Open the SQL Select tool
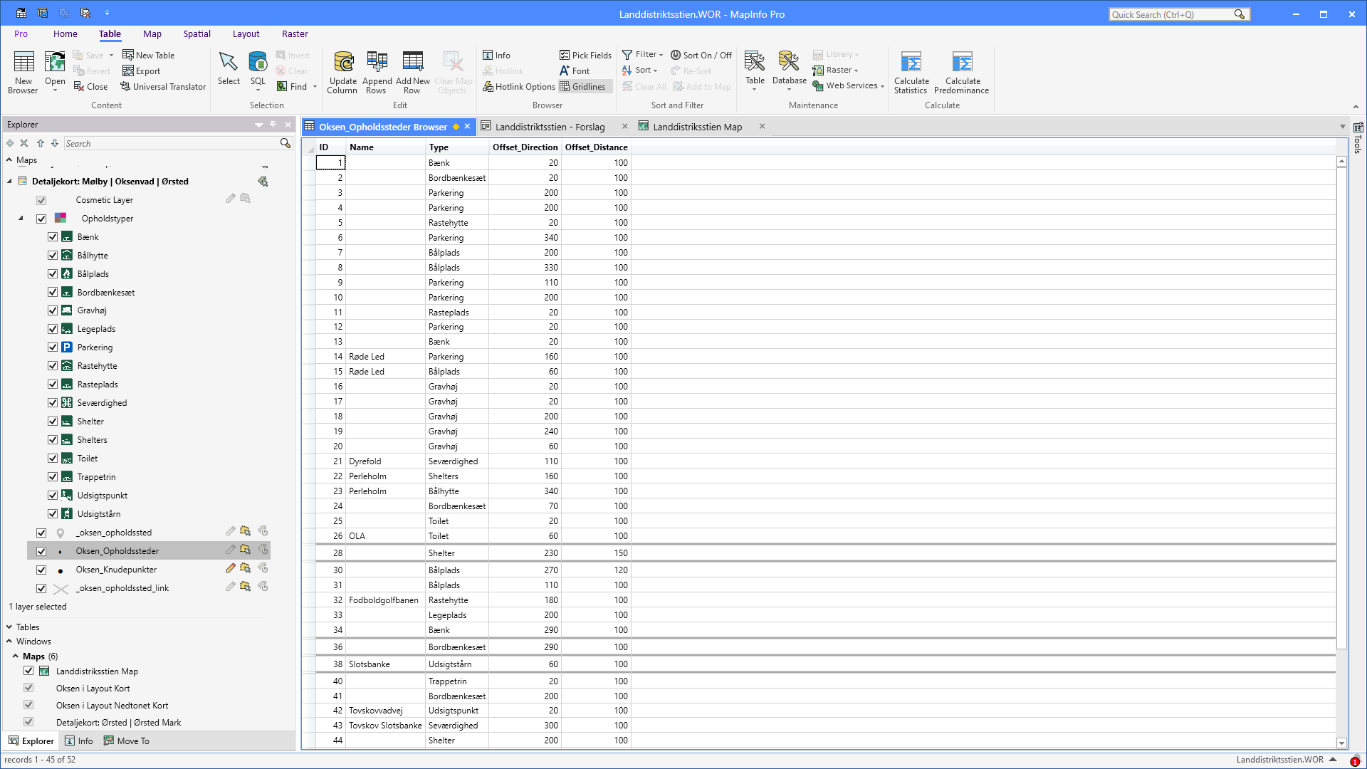 click(258, 63)
